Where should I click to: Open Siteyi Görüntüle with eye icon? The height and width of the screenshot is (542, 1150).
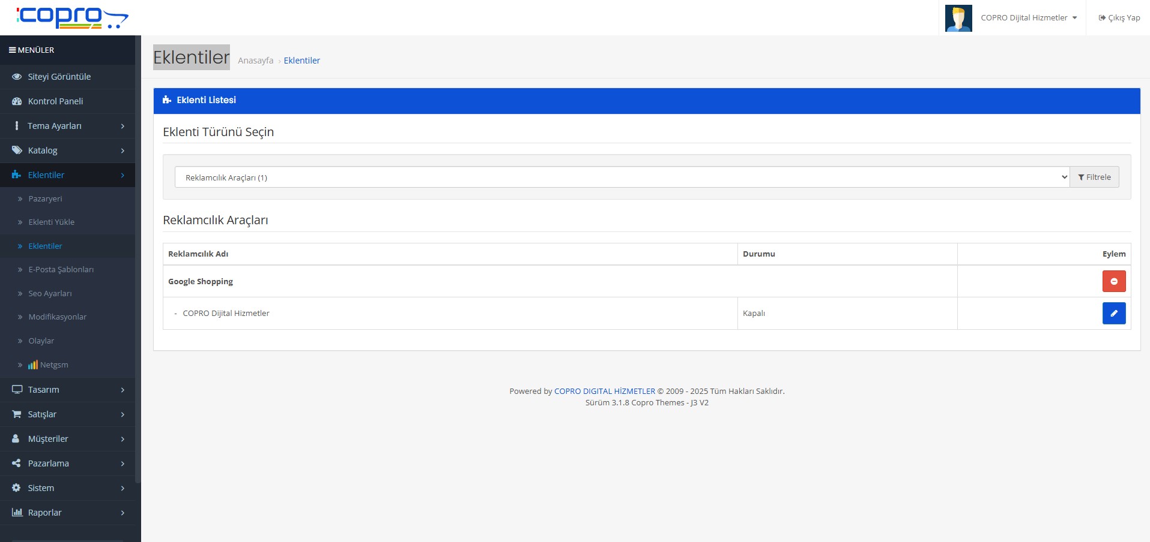point(59,77)
